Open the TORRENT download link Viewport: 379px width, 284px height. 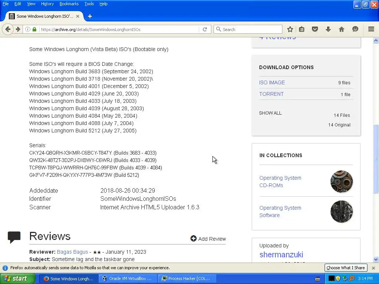point(271,94)
